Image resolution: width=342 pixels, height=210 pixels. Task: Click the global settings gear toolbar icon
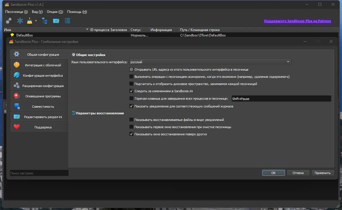[9, 21]
